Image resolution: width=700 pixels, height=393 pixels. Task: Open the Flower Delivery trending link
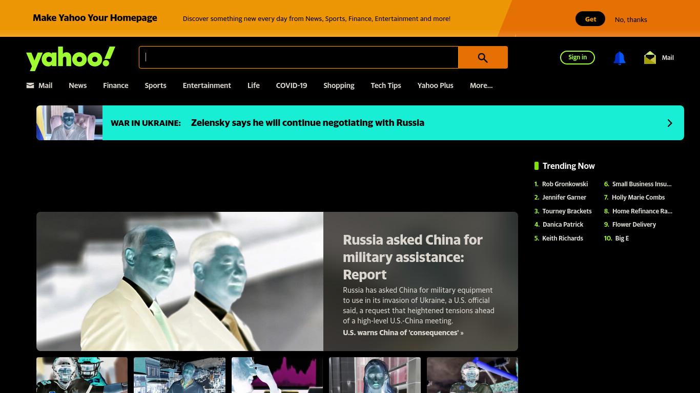click(x=634, y=224)
